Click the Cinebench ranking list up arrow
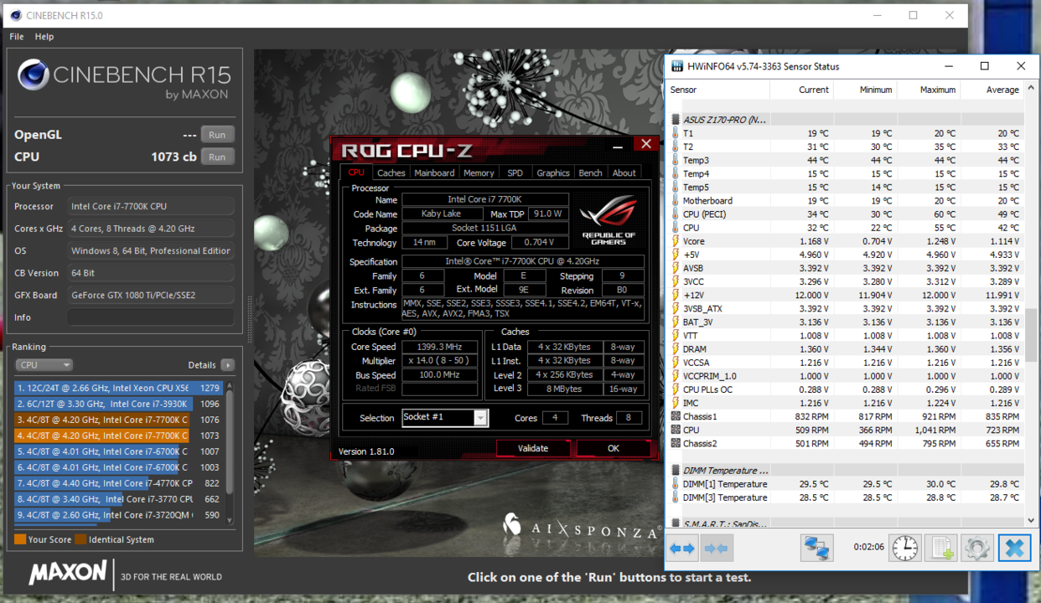This screenshot has height=603, width=1041. pyautogui.click(x=230, y=385)
